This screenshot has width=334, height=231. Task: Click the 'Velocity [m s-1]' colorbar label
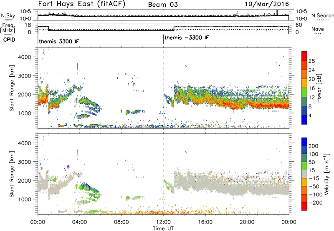(x=326, y=174)
